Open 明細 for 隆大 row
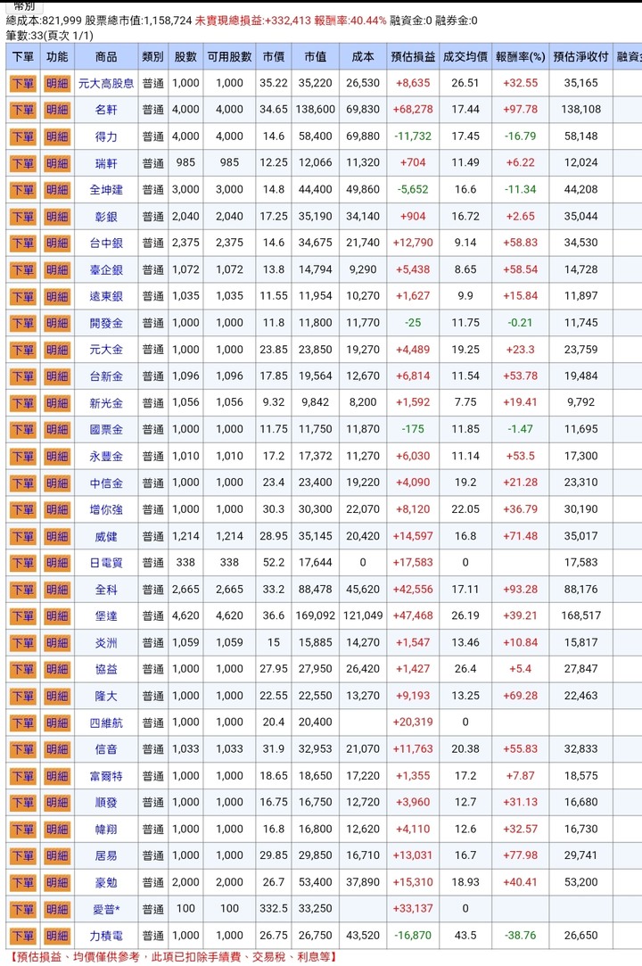The height and width of the screenshot is (966, 642). pos(57,697)
